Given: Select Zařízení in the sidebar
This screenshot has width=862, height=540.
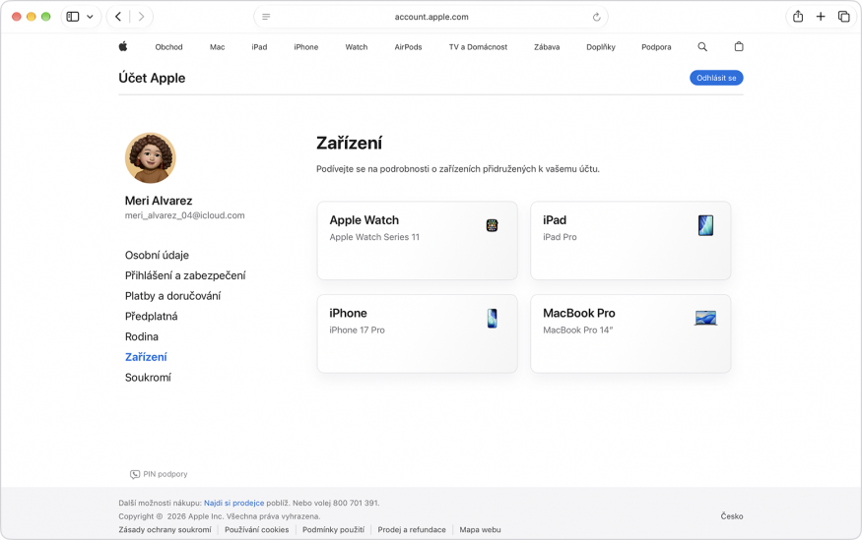Looking at the screenshot, I should coord(146,357).
